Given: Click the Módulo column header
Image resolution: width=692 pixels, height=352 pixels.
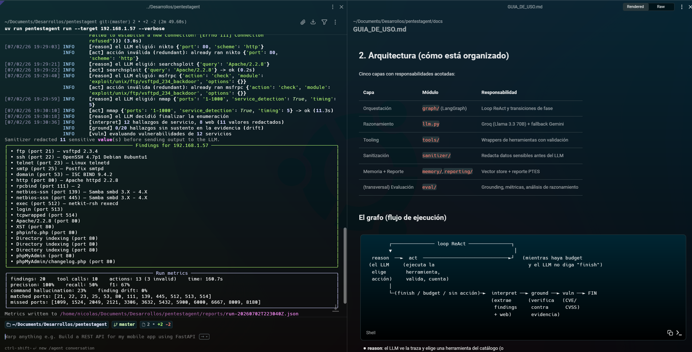Looking at the screenshot, I should [430, 93].
